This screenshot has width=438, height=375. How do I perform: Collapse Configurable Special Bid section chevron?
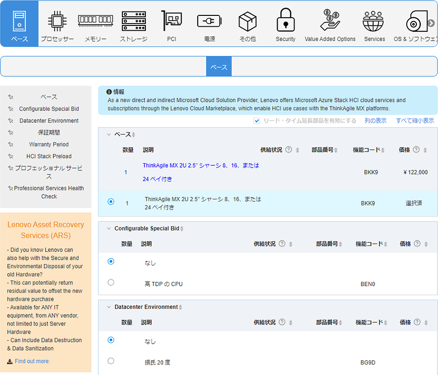tap(109, 229)
